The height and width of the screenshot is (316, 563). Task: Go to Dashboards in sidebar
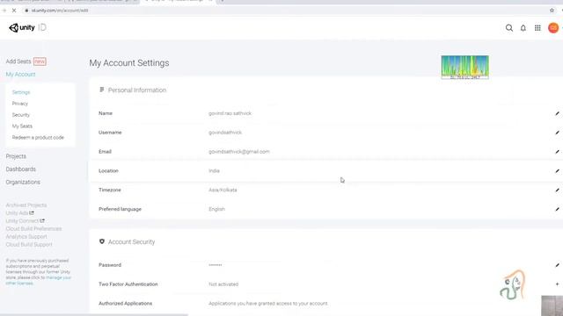tap(20, 169)
